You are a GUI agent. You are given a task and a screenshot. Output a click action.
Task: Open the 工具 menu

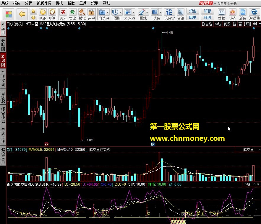[83, 3]
